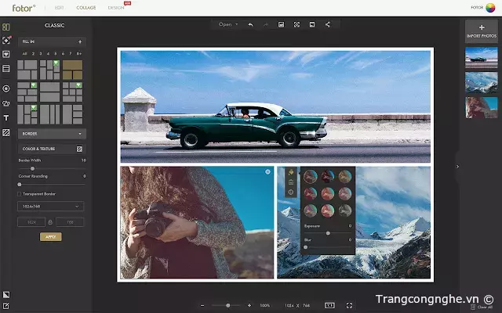
Task: Click the Fotor color wheel account icon
Action: [490, 8]
